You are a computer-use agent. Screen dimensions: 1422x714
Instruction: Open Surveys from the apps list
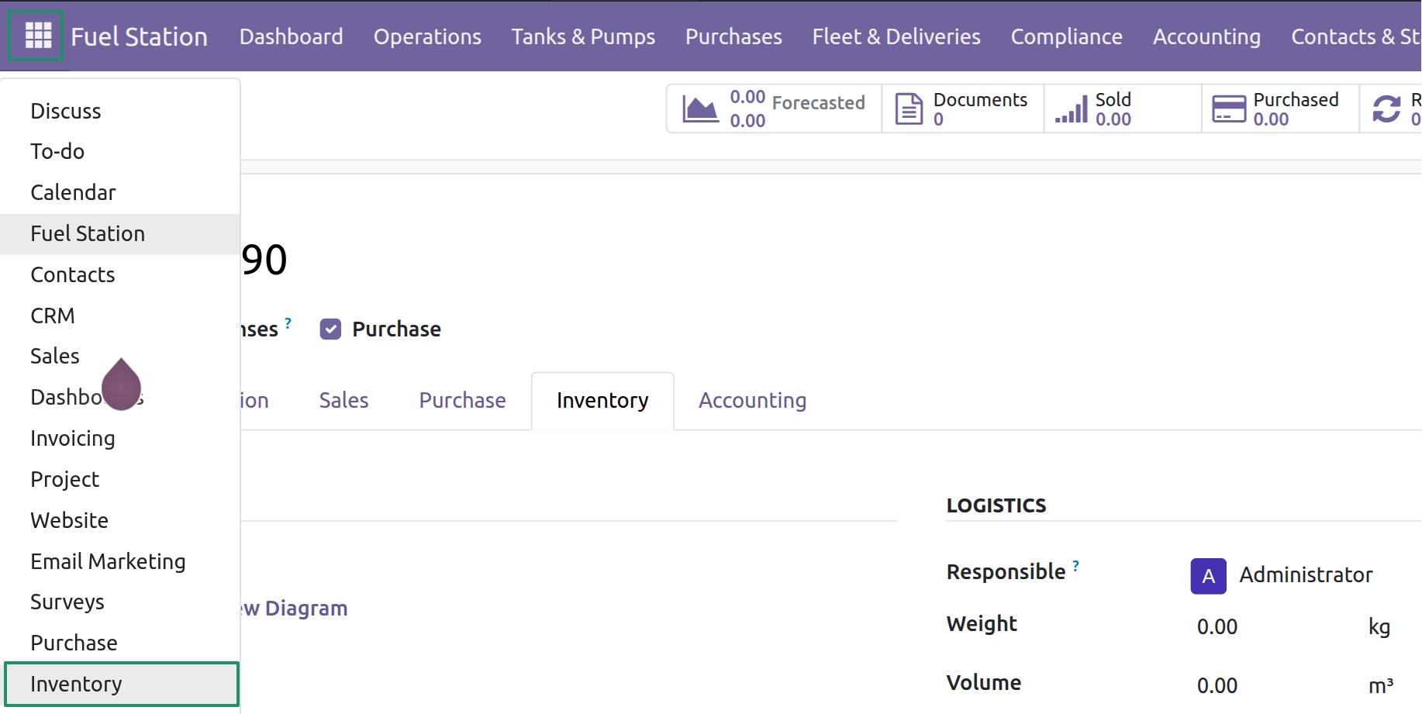[120, 602]
